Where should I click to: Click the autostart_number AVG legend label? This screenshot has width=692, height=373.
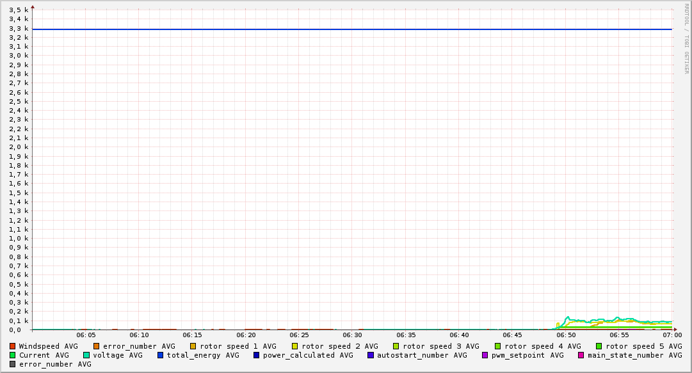click(x=422, y=355)
